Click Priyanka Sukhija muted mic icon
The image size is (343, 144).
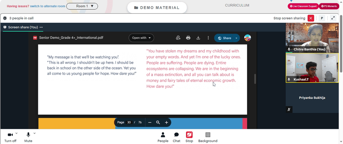pos(289,109)
